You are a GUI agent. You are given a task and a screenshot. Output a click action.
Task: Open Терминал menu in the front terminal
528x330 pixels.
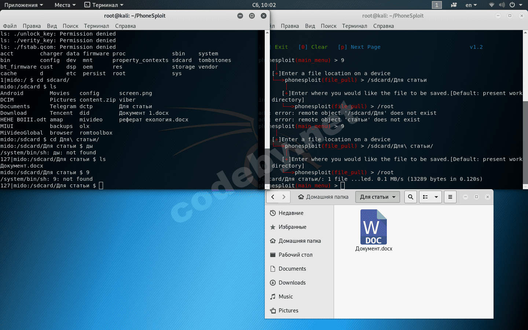click(96, 26)
